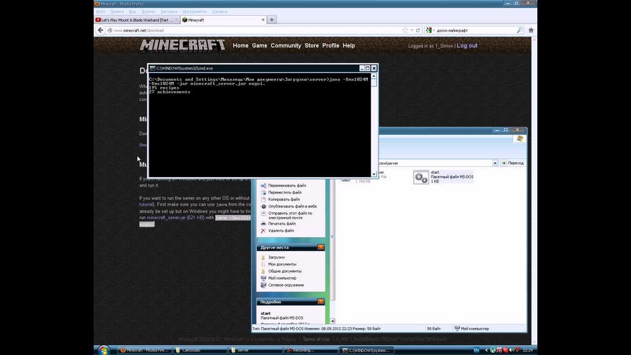Click Переместить файл in Explorer task pane
The height and width of the screenshot is (355, 631).
click(x=281, y=192)
